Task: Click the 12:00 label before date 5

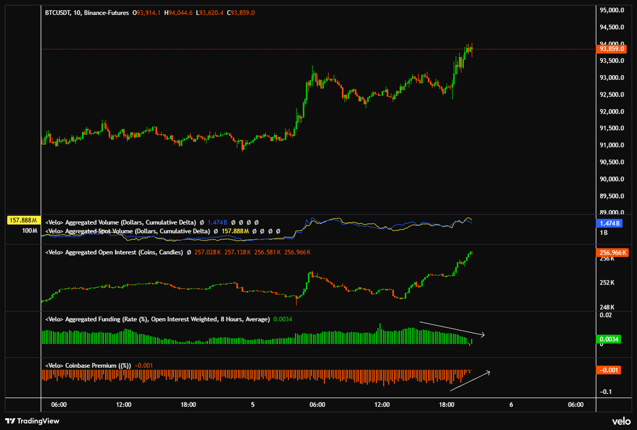Action: 124,405
